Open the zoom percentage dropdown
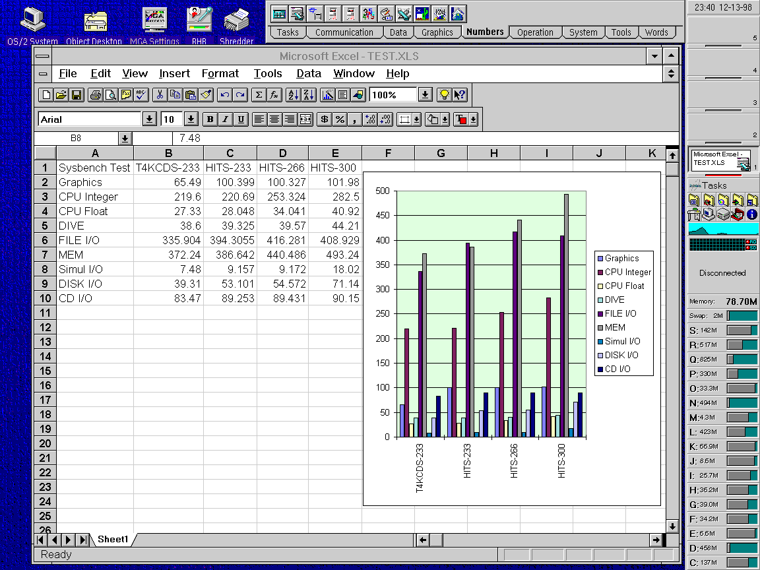Viewport: 760px width, 570px height. (425, 94)
